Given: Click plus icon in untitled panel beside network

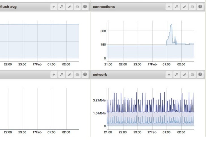Looking at the screenshot, I should pos(54,74).
